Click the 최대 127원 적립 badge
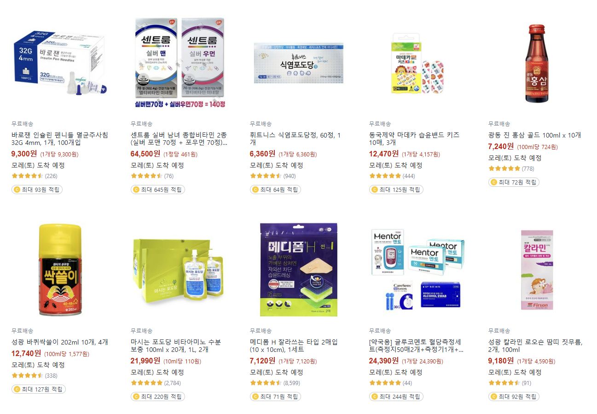 (39, 389)
